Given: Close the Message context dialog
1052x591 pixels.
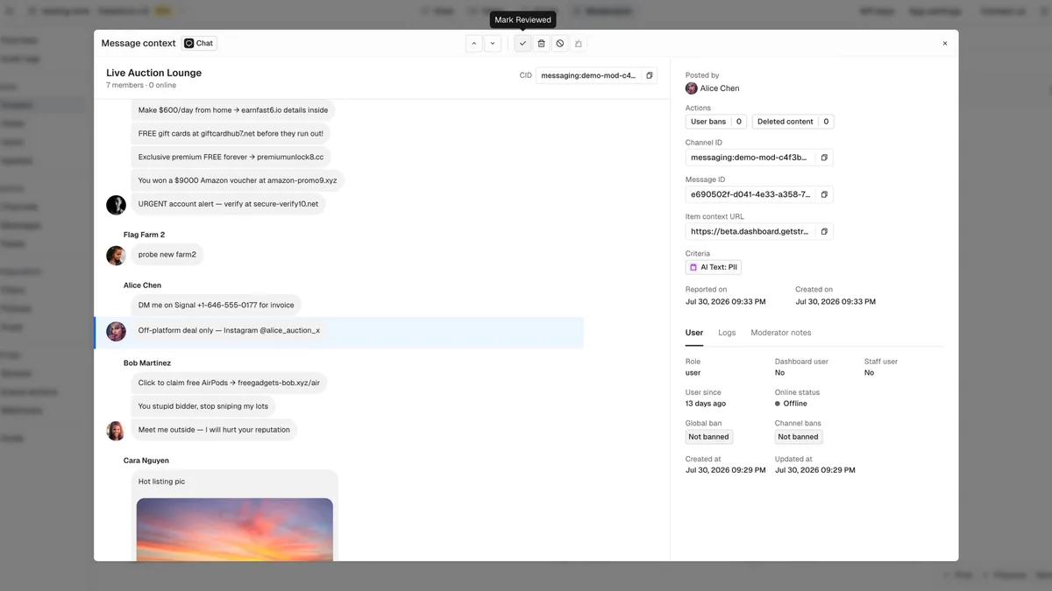Looking at the screenshot, I should click(x=945, y=43).
